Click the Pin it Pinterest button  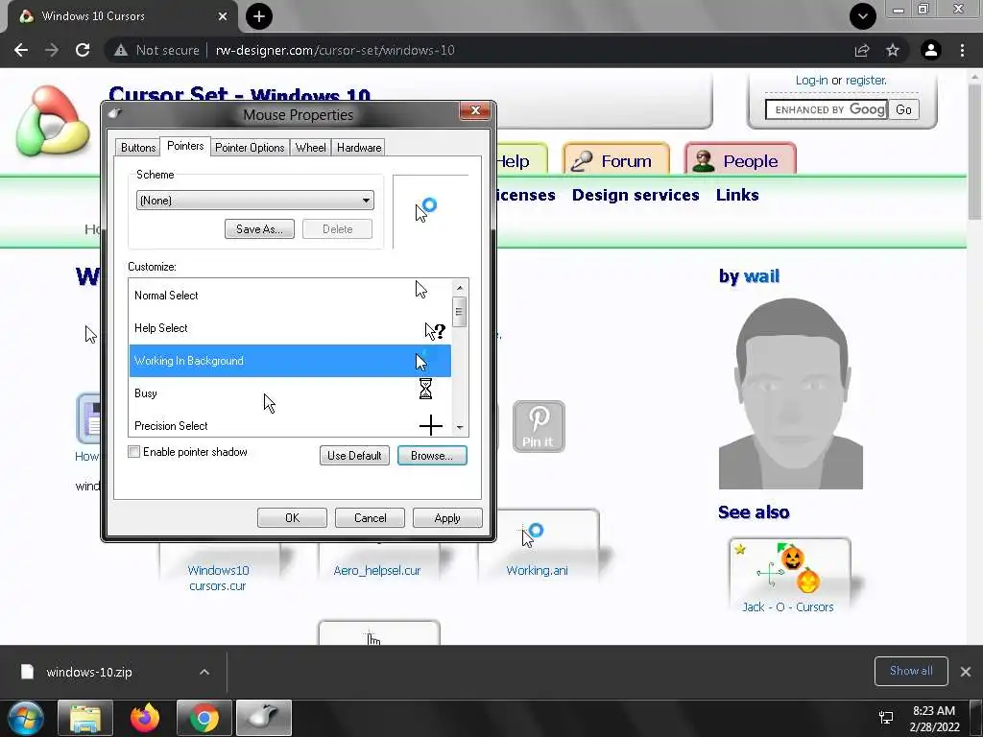539,426
